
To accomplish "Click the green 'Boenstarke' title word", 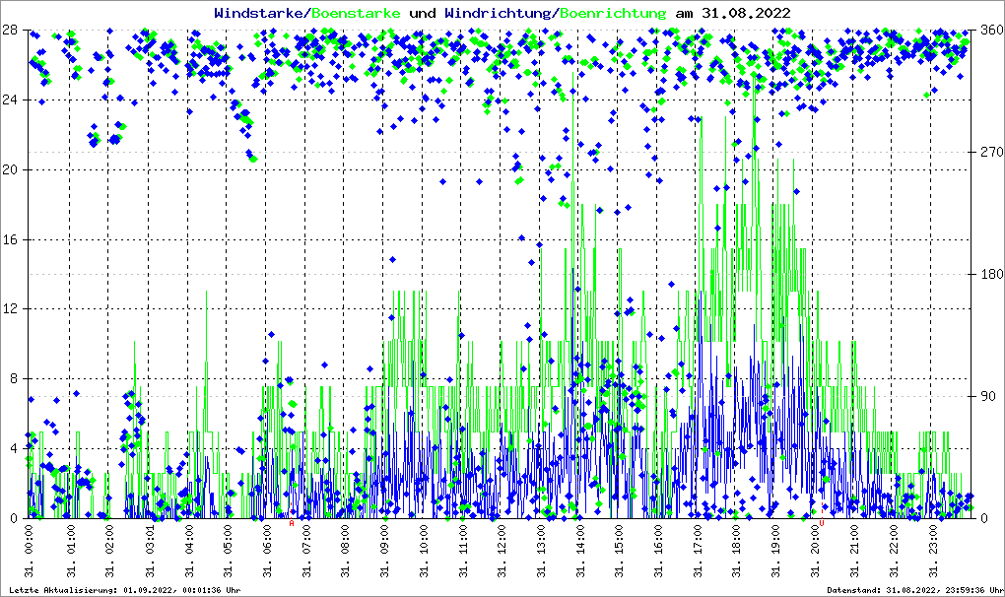I will click(x=356, y=13).
